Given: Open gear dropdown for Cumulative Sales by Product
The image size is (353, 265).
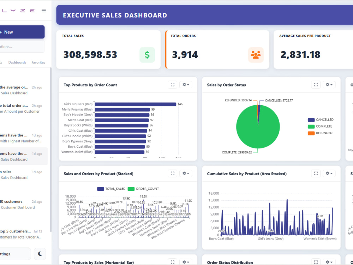Looking at the screenshot, I should pyautogui.click(x=329, y=173).
